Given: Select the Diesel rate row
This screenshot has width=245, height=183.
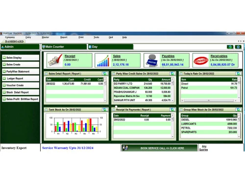Looking at the screenshot, I should [x=209, y=83].
